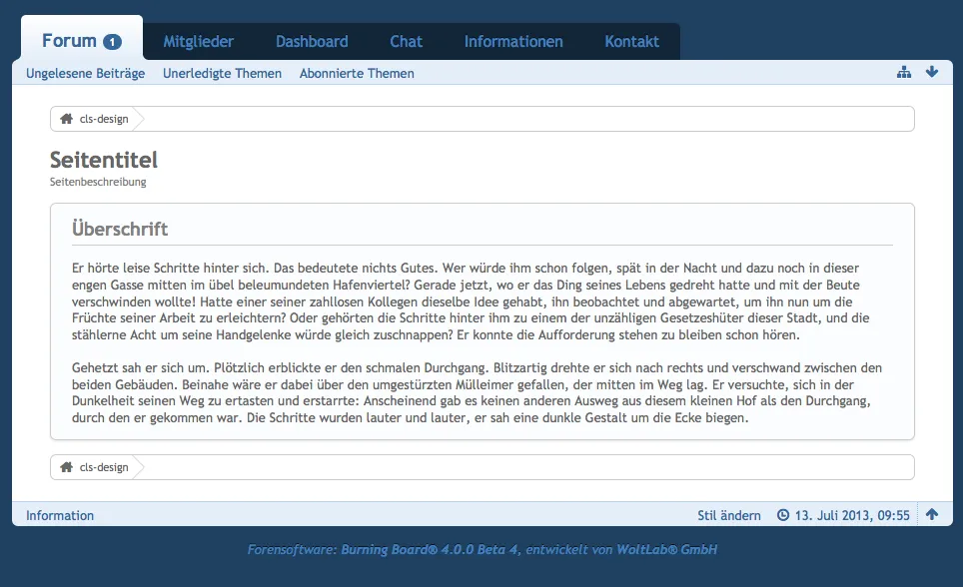Open the Forum tab
Image resolution: width=963 pixels, height=587 pixels.
[70, 41]
